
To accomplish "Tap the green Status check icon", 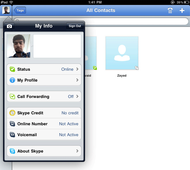I will click(x=12, y=69).
